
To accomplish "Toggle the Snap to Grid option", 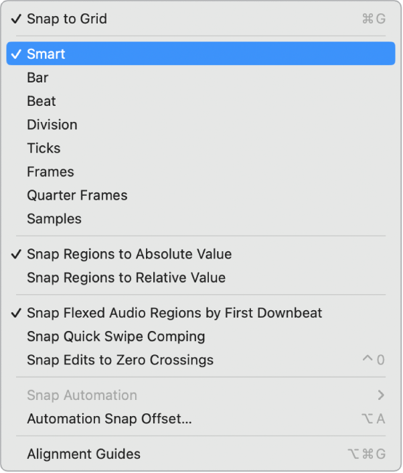I will (67, 19).
